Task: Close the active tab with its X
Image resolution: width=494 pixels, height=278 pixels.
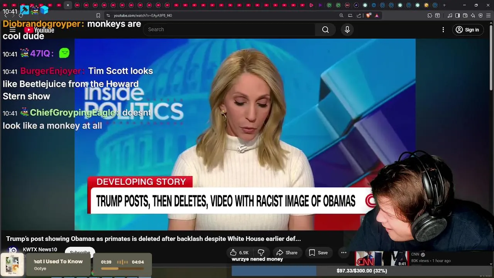Action: point(68,5)
